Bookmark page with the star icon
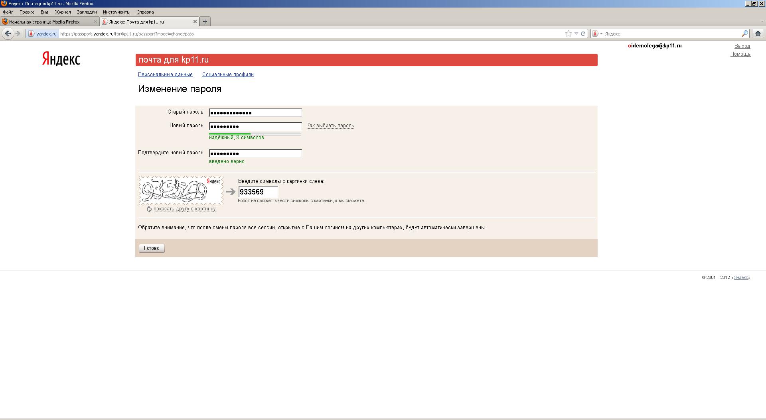Image resolution: width=766 pixels, height=420 pixels. point(568,33)
